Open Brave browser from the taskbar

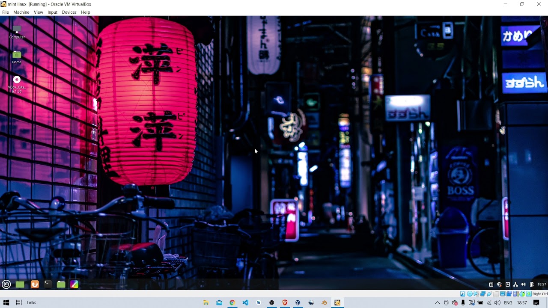(285, 302)
